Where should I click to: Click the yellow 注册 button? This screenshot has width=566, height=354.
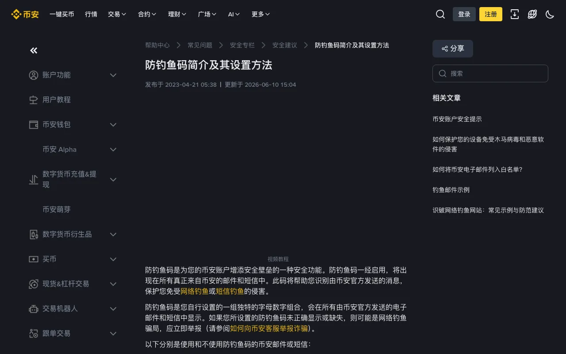[491, 14]
